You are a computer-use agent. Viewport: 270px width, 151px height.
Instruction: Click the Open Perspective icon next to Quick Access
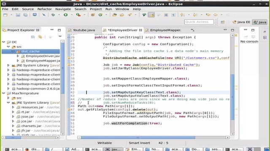(x=223, y=22)
